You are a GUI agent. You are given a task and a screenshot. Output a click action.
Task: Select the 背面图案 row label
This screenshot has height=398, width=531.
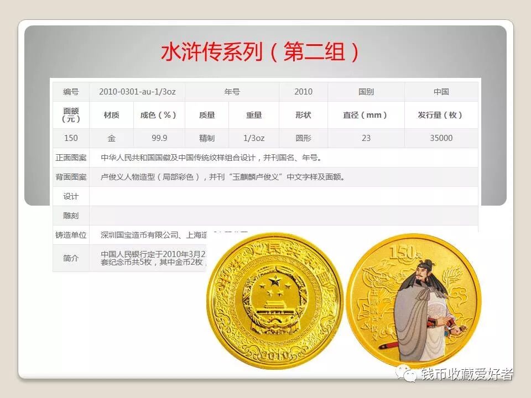click(71, 177)
